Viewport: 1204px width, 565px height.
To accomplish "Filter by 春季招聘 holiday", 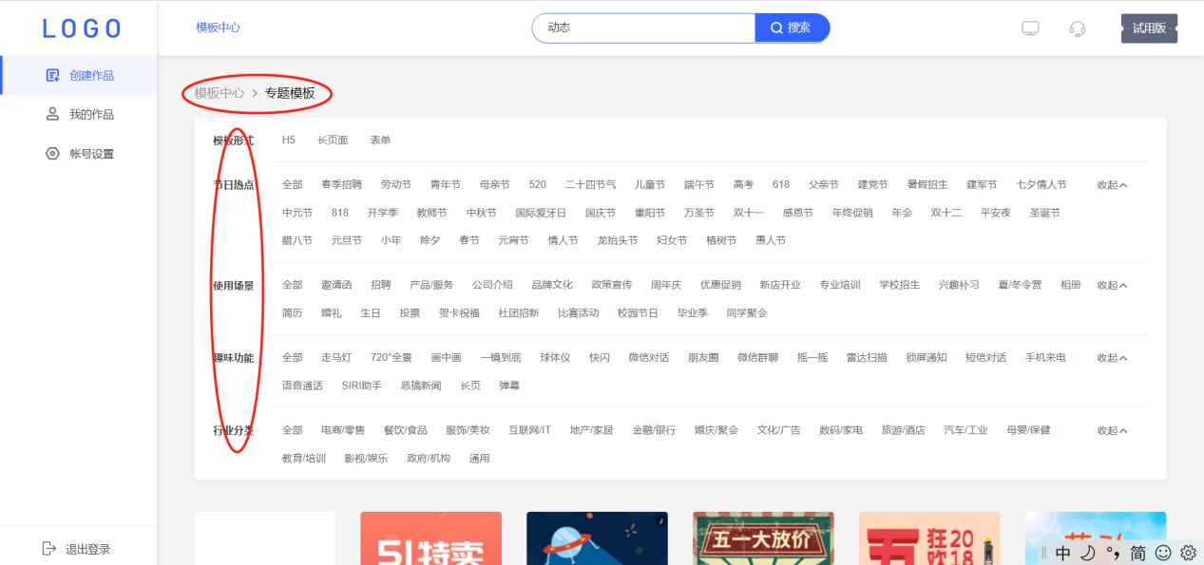I will click(342, 185).
